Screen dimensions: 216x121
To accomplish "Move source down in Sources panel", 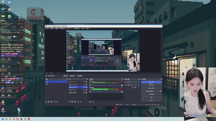I will pos(80,102).
